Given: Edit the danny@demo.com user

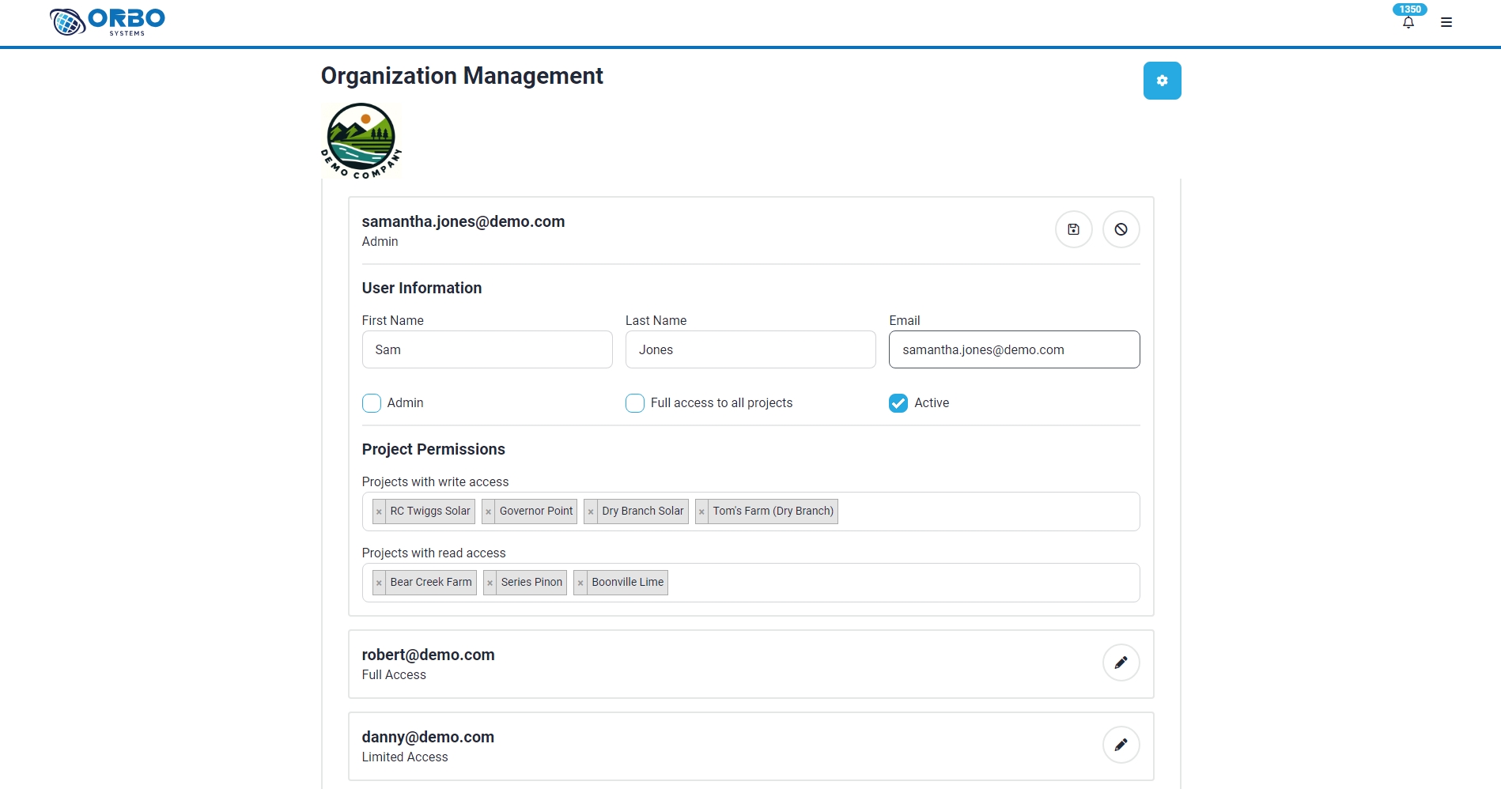Looking at the screenshot, I should coord(1121,745).
